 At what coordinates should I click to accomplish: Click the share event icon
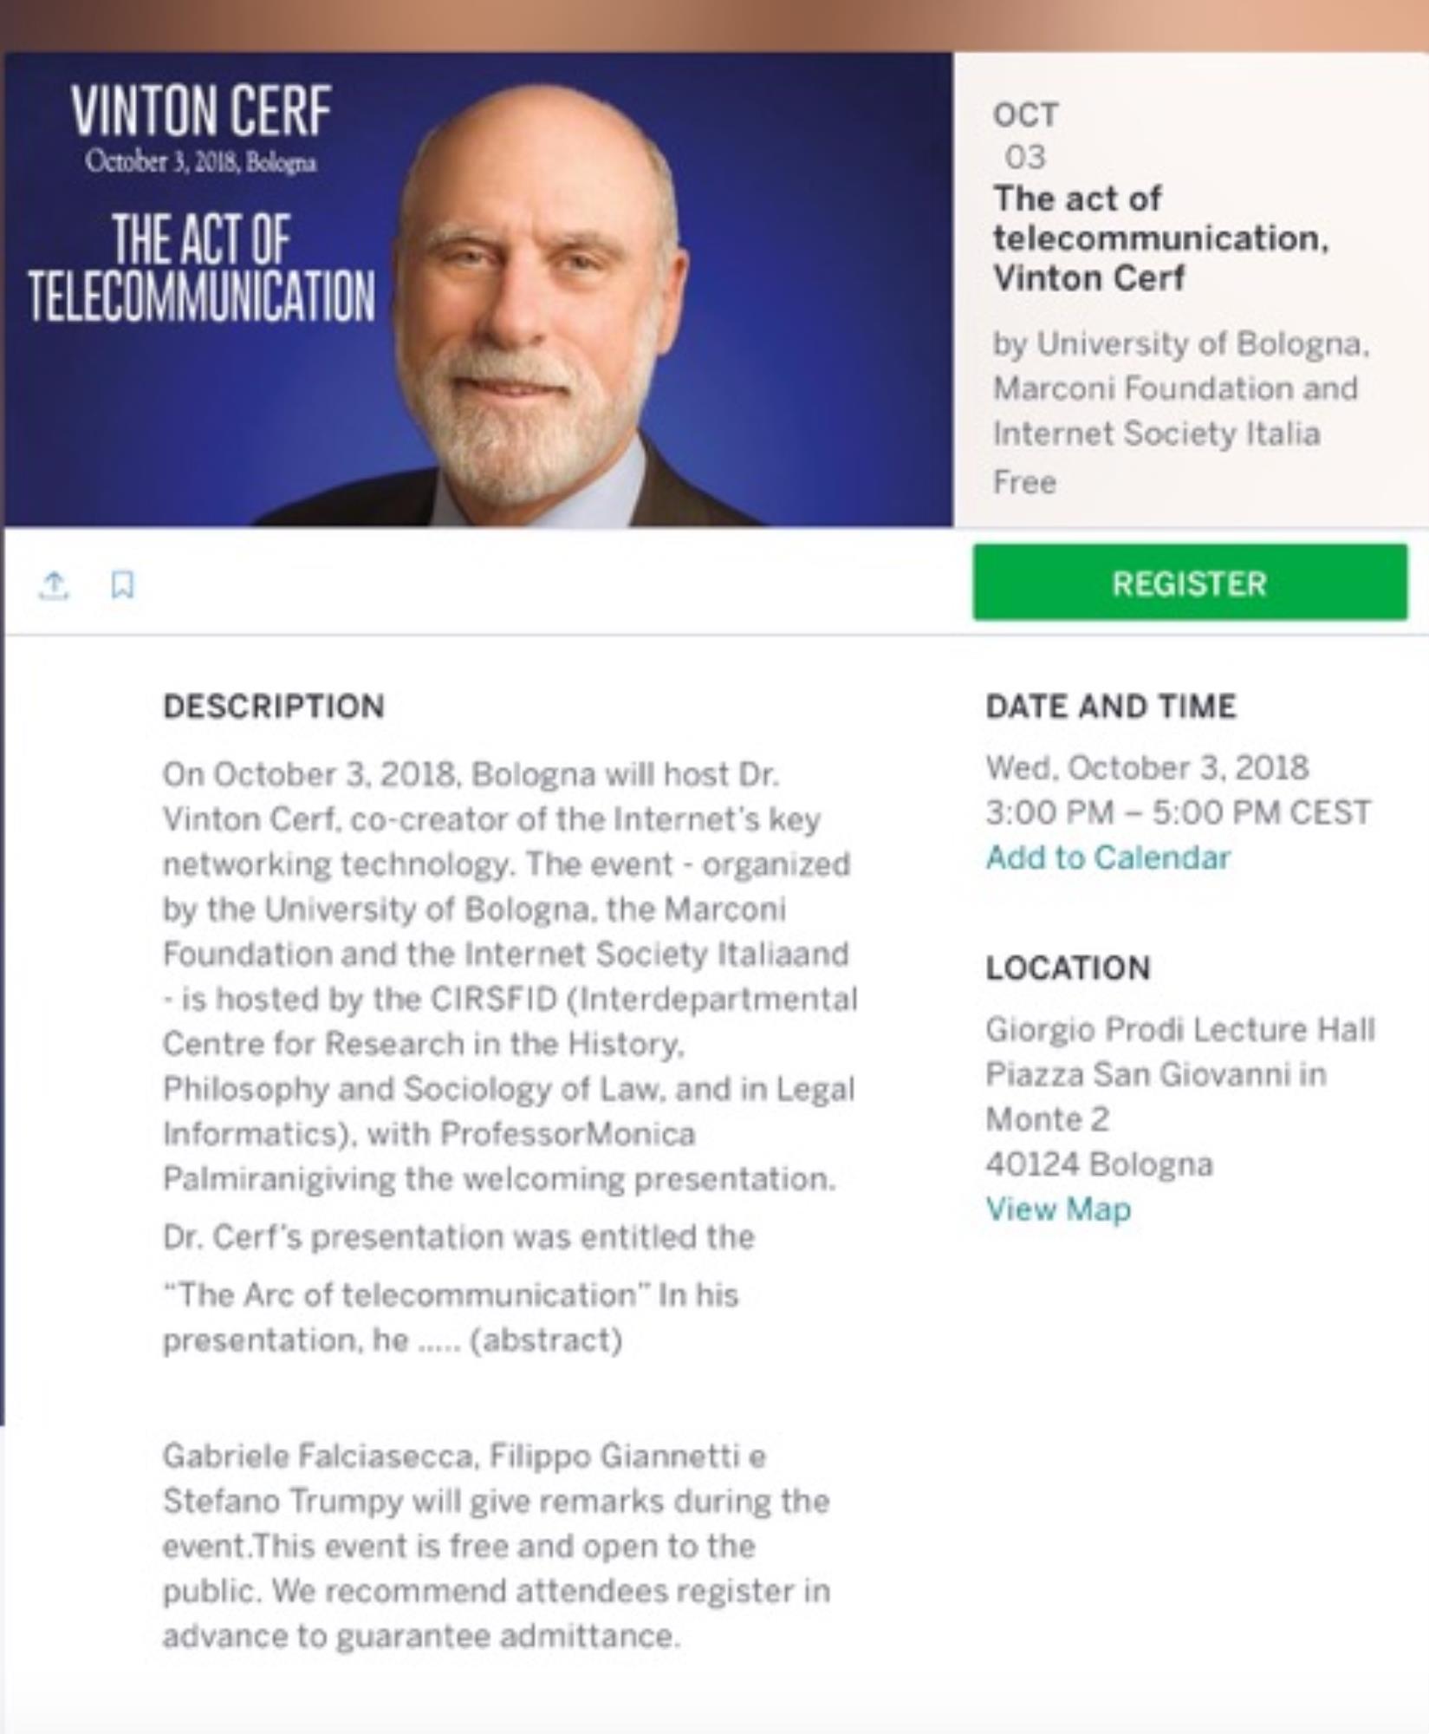[54, 586]
